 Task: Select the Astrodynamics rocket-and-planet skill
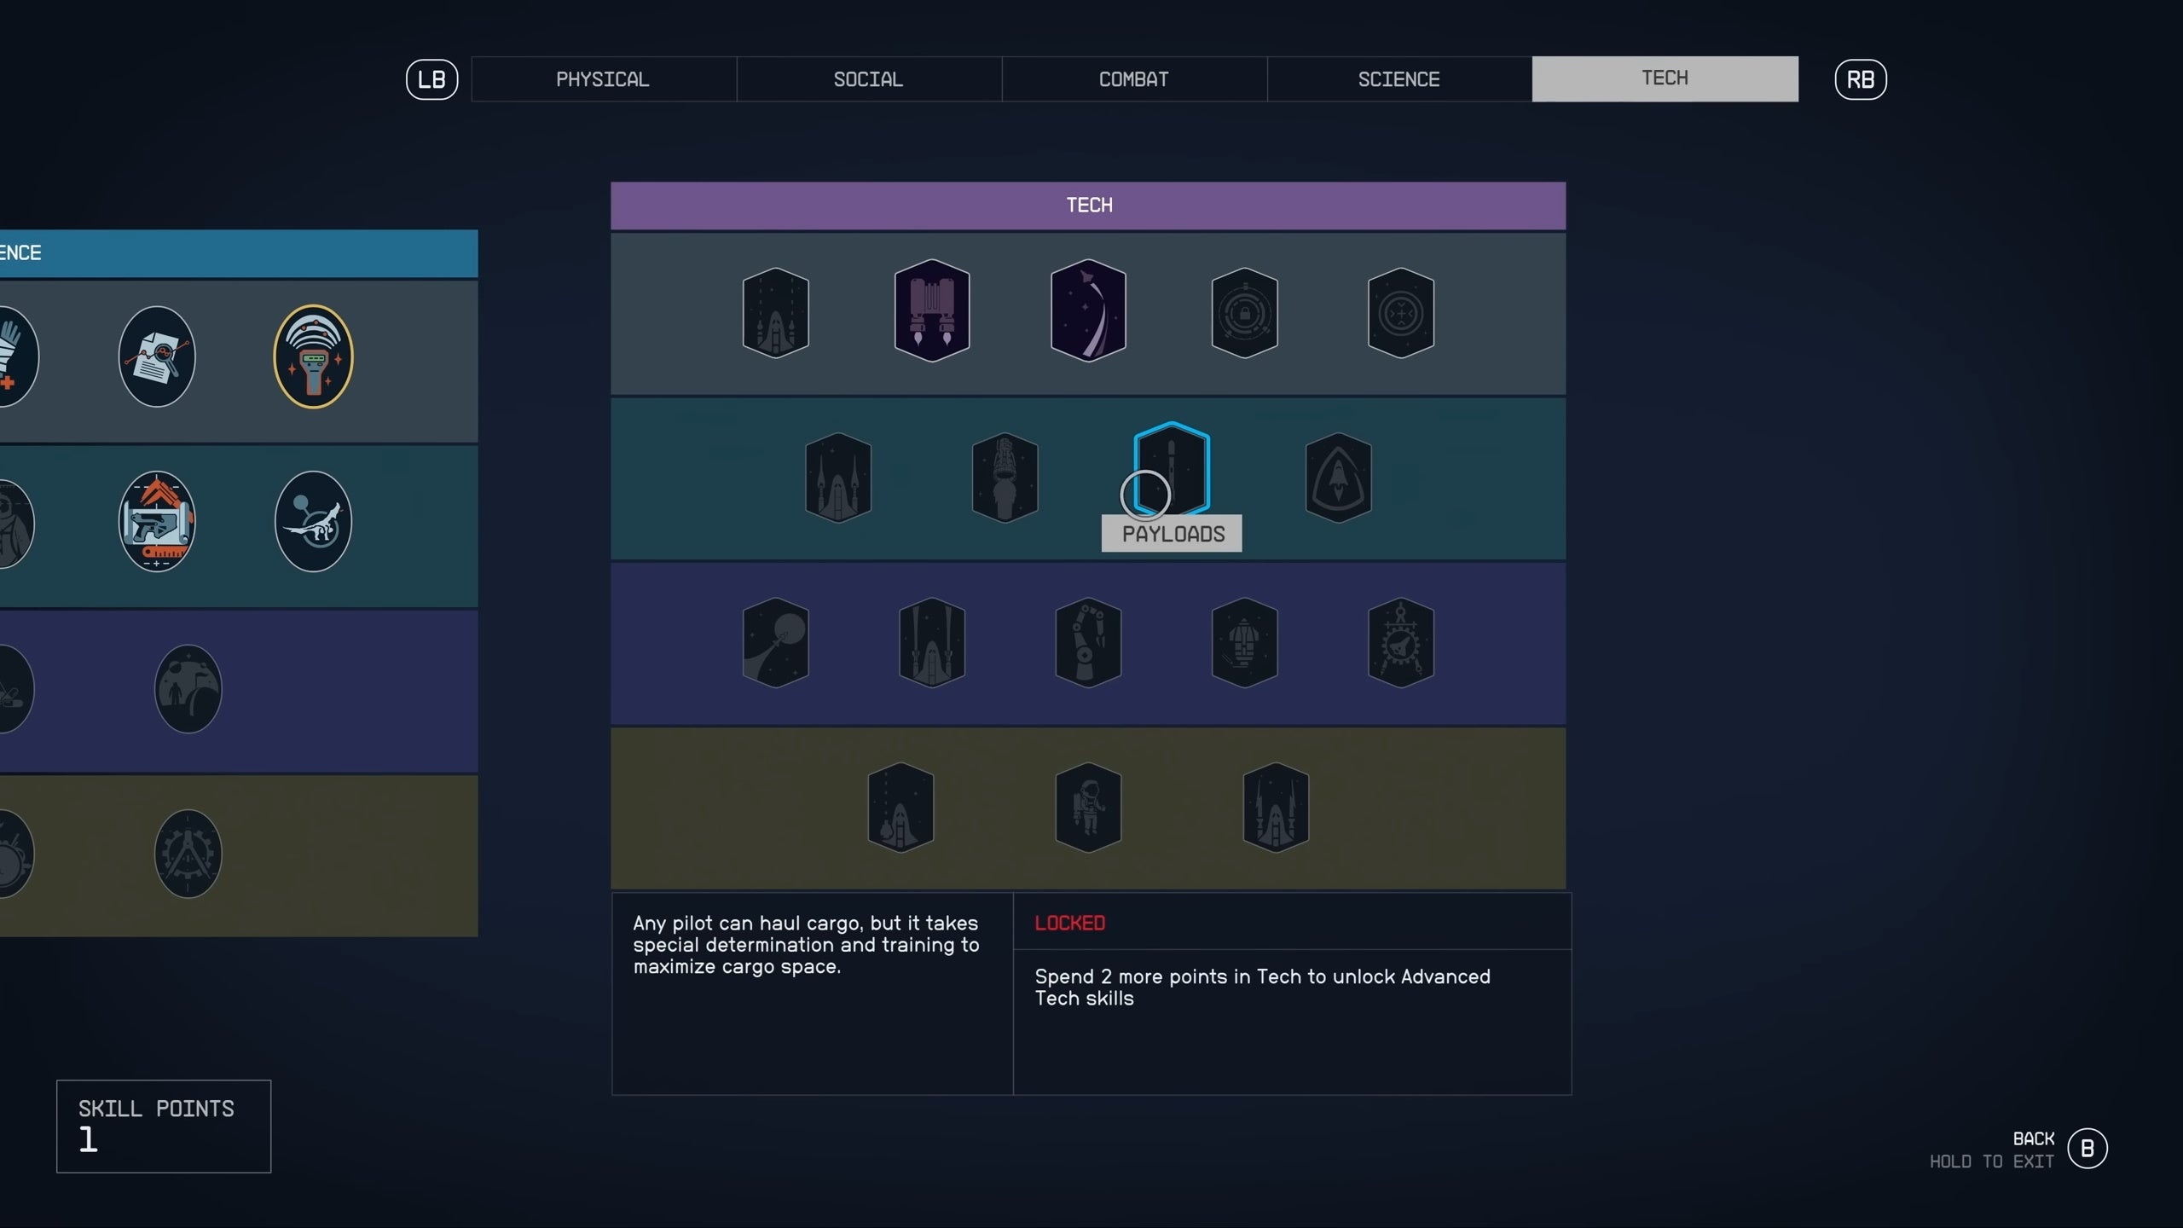[x=776, y=644]
